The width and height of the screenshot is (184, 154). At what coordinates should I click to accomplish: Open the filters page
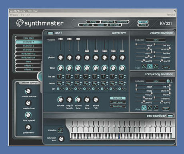tap(28, 62)
